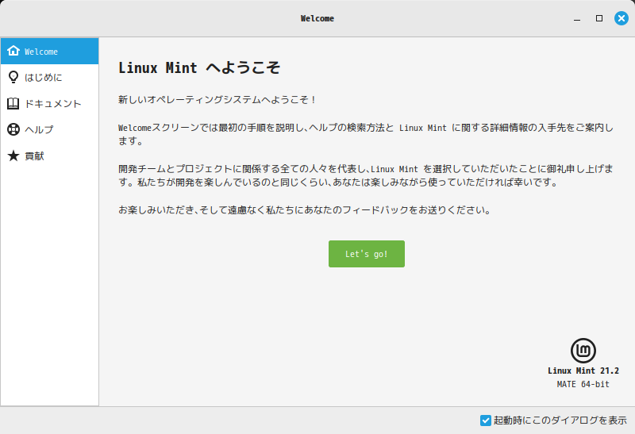
Task: Maximize the Welcome window
Action: tap(599, 18)
